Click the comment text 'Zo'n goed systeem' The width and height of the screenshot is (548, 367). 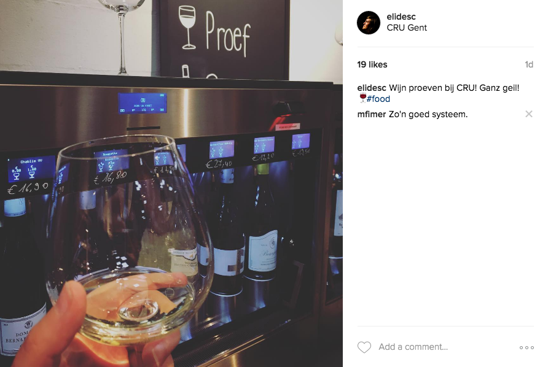coord(428,114)
